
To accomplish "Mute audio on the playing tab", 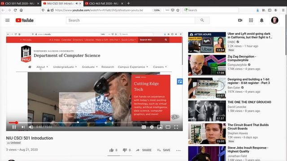I will (77, 4).
